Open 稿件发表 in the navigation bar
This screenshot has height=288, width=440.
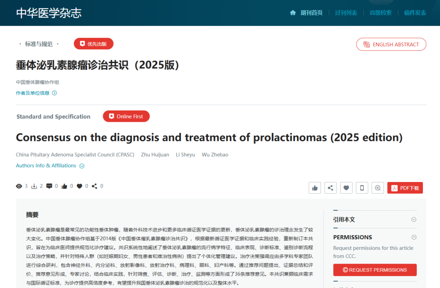(x=415, y=13)
